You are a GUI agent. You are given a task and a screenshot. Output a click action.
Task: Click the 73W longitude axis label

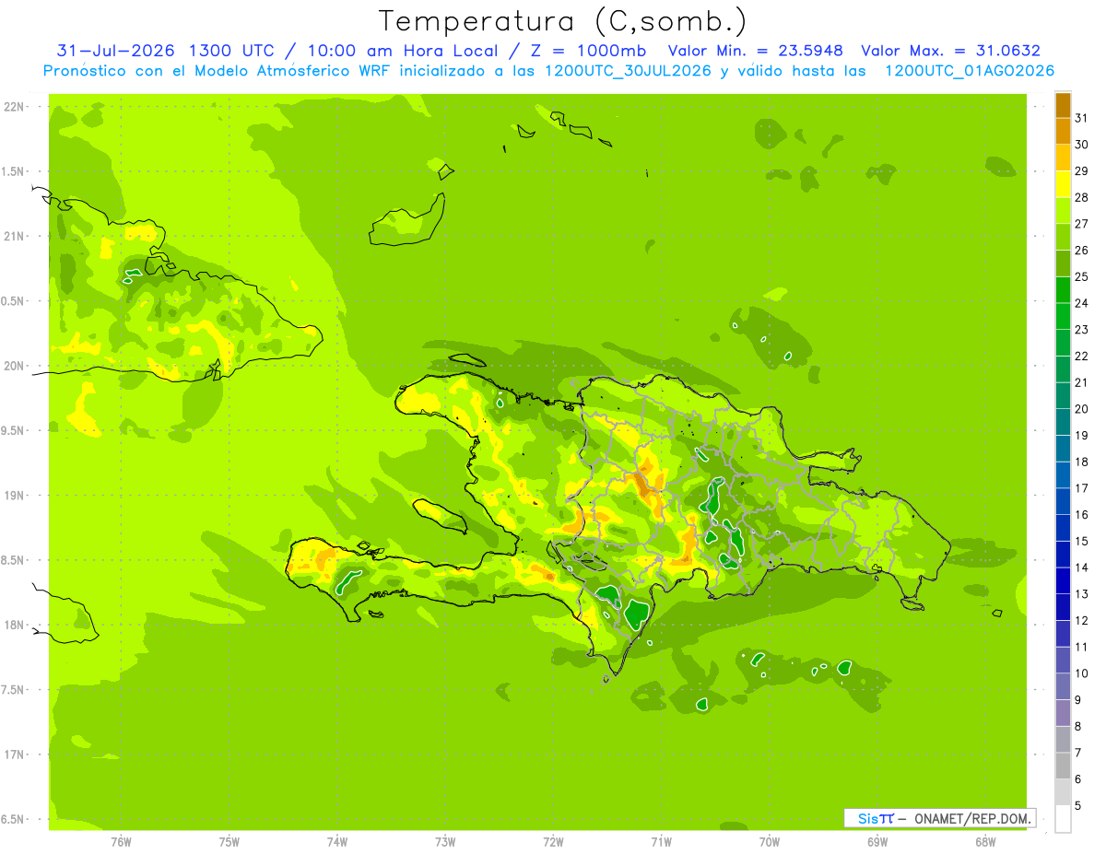pyautogui.click(x=445, y=842)
